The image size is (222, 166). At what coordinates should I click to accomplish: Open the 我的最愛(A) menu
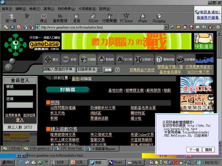click(66, 9)
